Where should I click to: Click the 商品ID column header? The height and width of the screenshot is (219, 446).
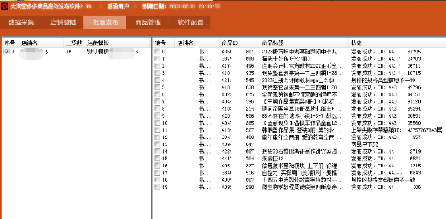coord(239,43)
